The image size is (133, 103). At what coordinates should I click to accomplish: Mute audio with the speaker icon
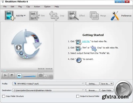[19, 76]
